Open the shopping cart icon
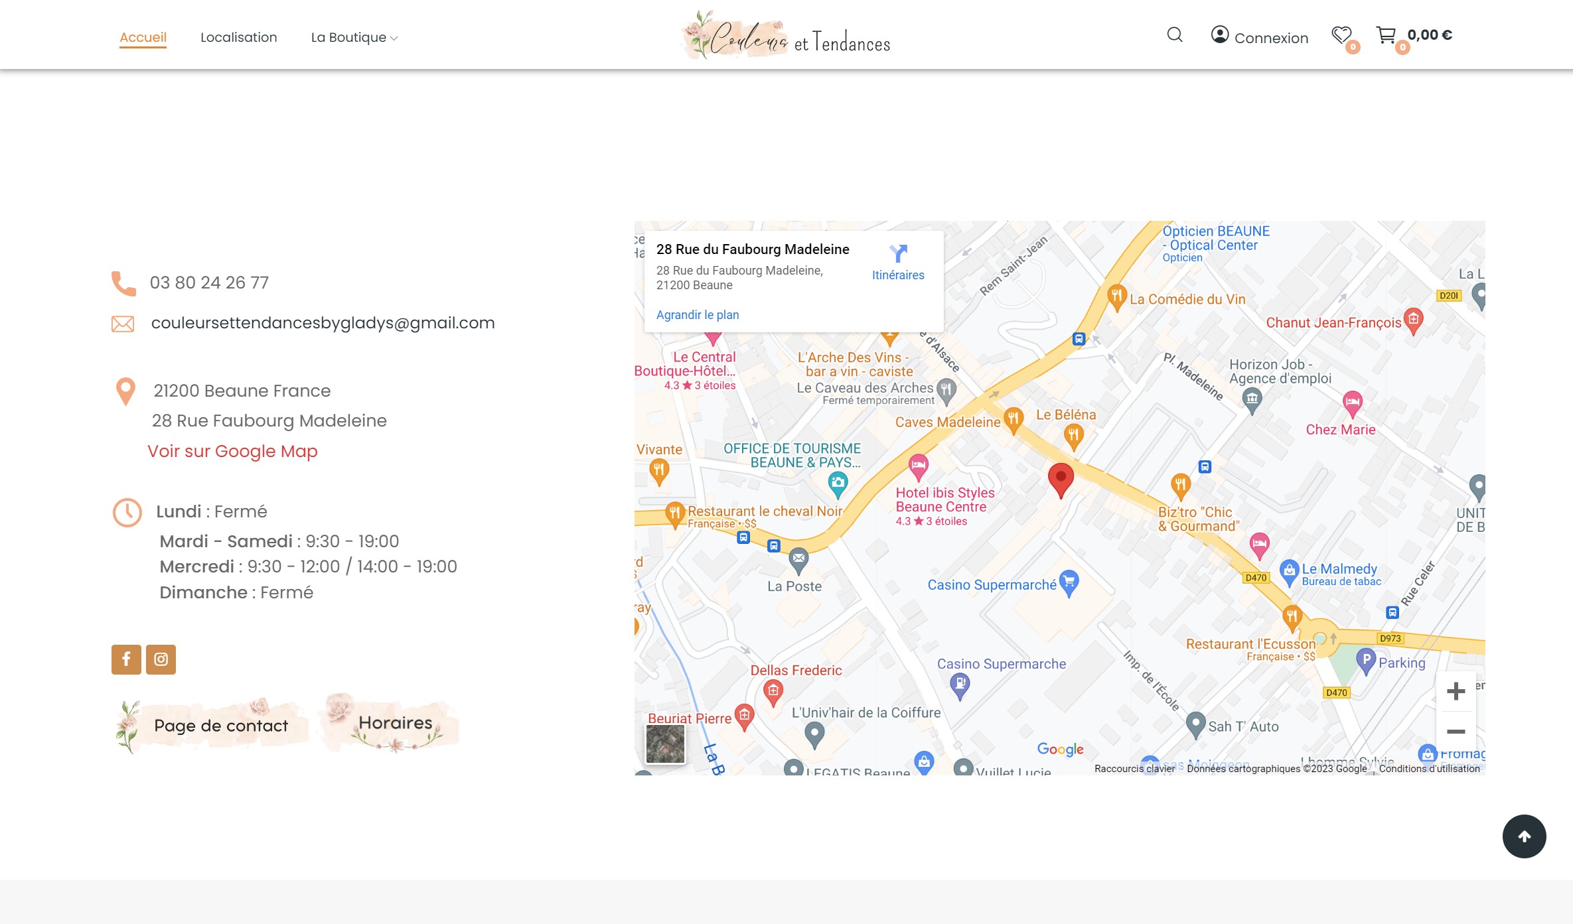This screenshot has width=1573, height=924. coord(1386,35)
